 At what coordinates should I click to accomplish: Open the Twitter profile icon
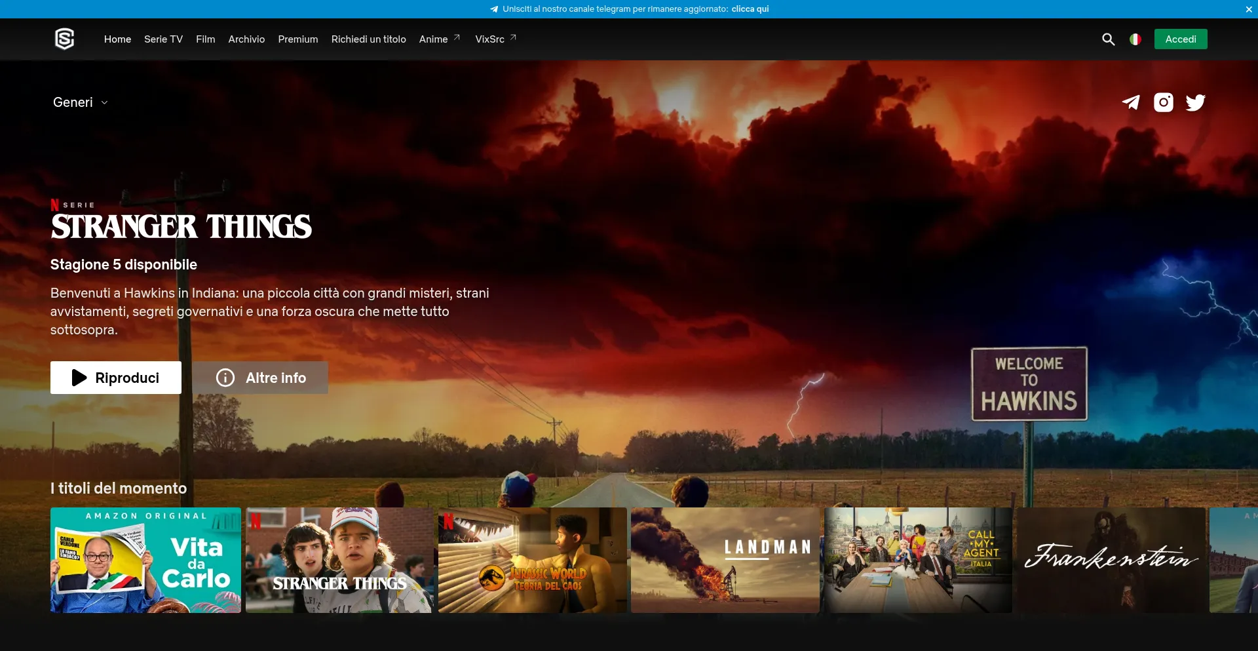(x=1195, y=102)
